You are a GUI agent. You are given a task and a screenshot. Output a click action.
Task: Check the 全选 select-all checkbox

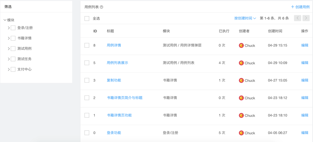pos(87,19)
